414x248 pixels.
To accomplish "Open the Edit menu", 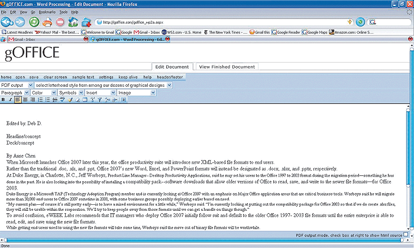I will click(x=13, y=12).
